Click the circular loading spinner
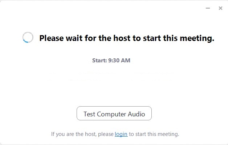Screen dimensions: 228x145 [28, 37]
